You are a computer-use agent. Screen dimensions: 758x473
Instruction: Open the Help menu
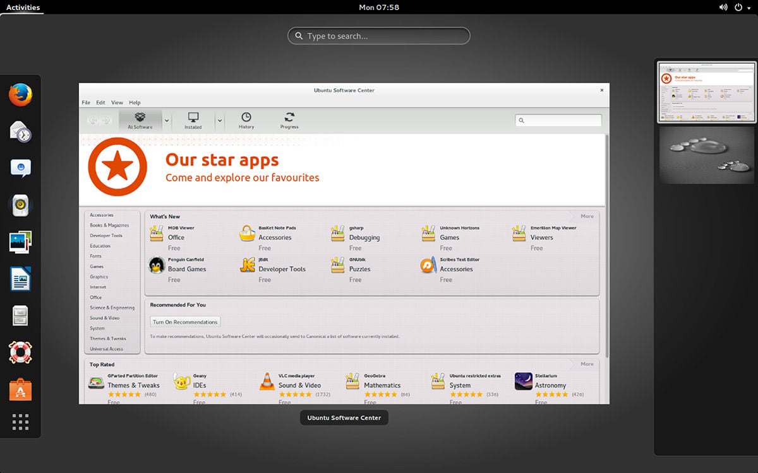click(x=135, y=102)
